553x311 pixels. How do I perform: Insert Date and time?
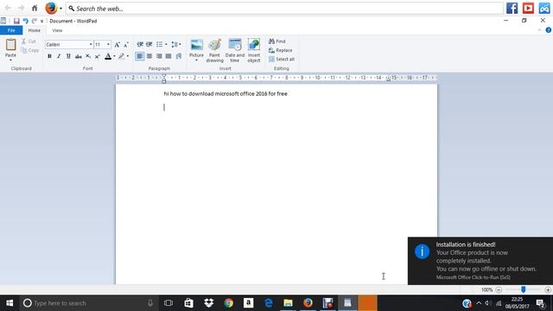pyautogui.click(x=234, y=50)
